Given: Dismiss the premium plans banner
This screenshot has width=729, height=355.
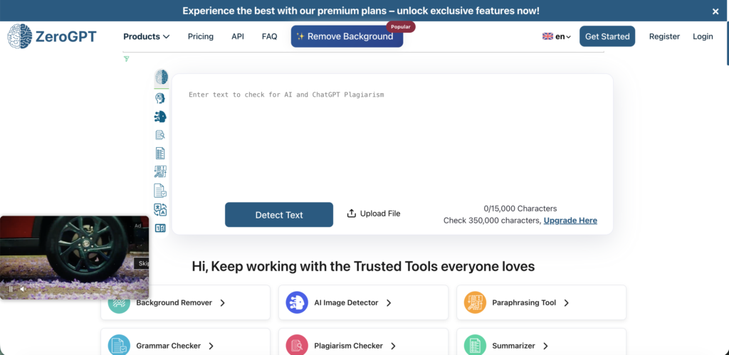Looking at the screenshot, I should tap(715, 11).
